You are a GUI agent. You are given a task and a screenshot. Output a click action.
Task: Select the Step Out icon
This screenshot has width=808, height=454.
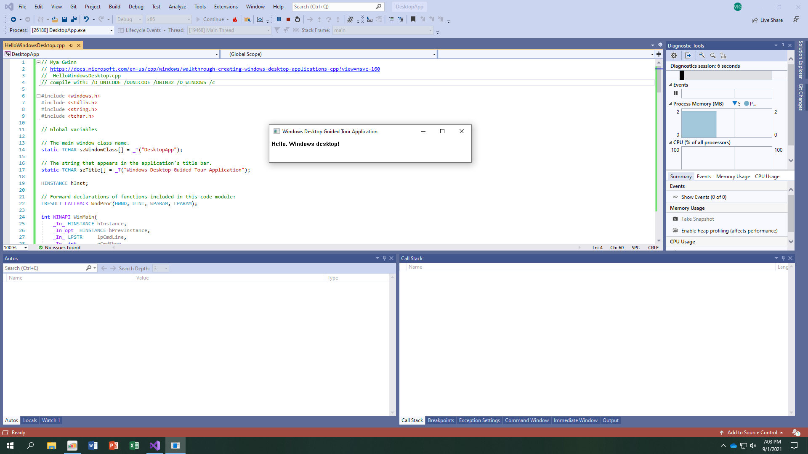pos(338,19)
